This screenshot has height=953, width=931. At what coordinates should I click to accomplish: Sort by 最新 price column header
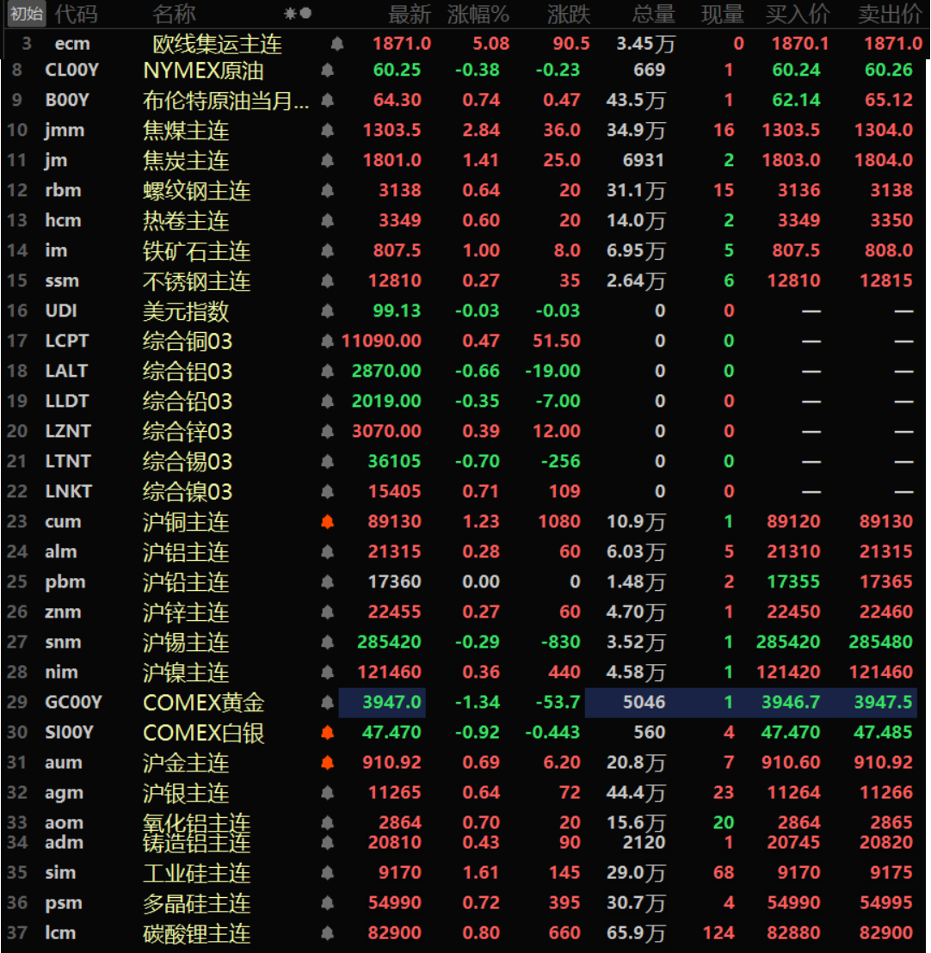pyautogui.click(x=410, y=14)
